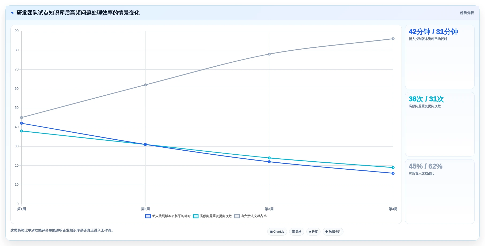Viewport: 485px width, 246px height.
Task: Toggle 新人找到版本资料平均耗时 legend swatch
Action: pyautogui.click(x=148, y=216)
